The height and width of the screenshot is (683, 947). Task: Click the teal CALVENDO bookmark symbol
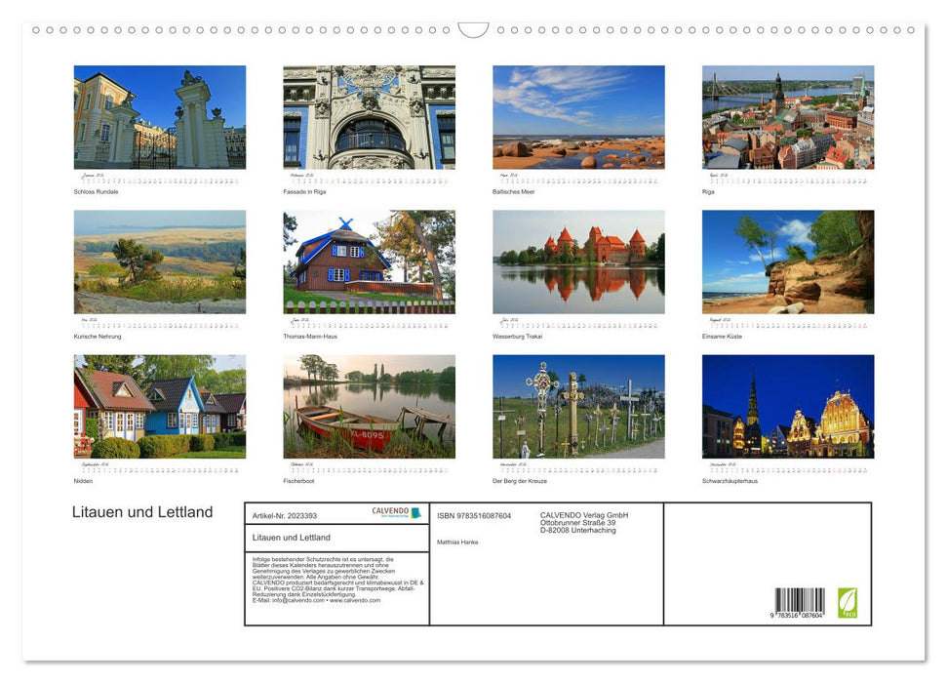click(x=417, y=511)
